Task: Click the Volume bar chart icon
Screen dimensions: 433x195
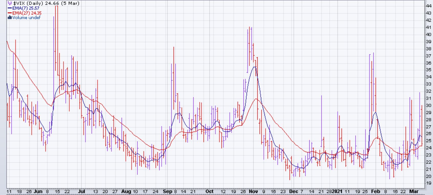Action: [10, 18]
